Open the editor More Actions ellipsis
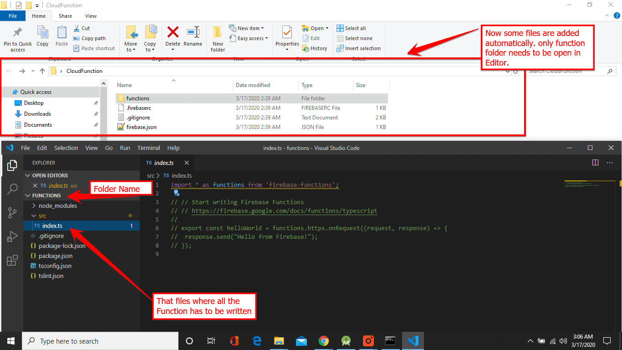The width and height of the screenshot is (622, 350). [x=610, y=163]
